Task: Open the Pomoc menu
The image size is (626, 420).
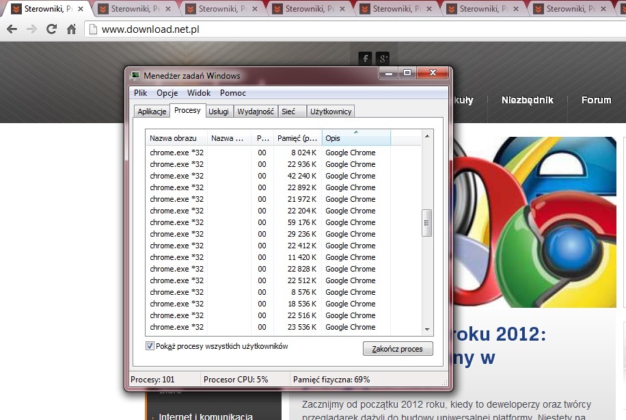Action: (233, 93)
